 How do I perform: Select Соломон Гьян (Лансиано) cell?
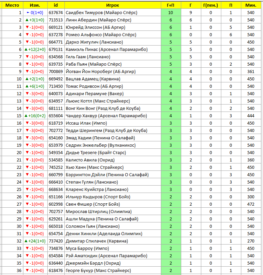pyautogui.click(x=113, y=226)
